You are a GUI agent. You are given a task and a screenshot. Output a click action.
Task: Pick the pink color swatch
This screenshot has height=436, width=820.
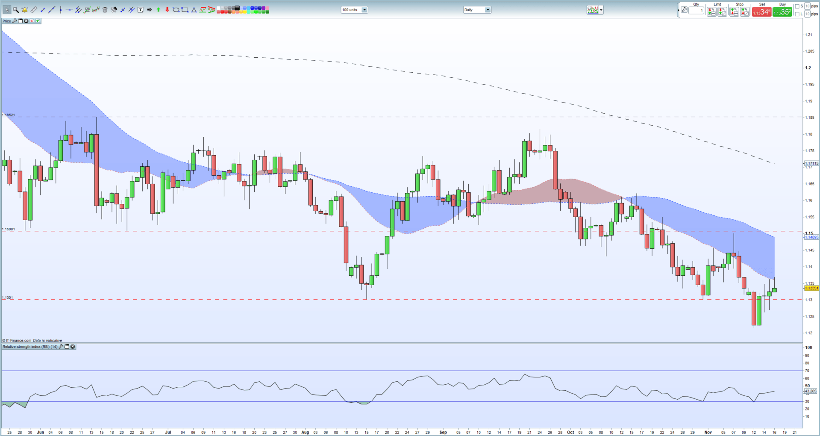tap(267, 8)
